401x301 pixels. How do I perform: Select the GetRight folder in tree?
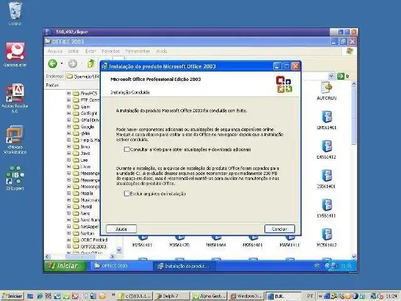(89, 113)
